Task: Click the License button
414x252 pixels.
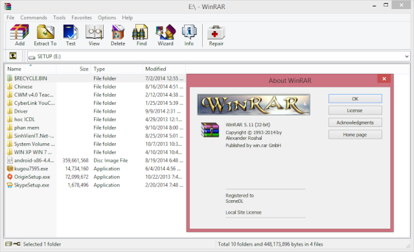Action: [355, 111]
